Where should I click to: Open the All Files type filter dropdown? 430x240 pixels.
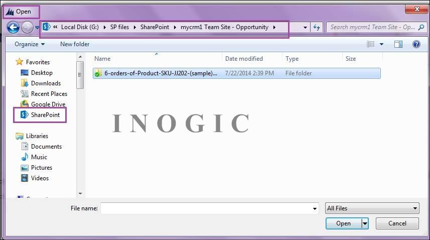click(372, 208)
